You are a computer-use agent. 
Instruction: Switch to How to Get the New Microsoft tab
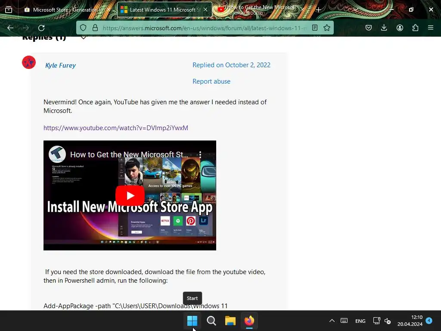point(261,9)
